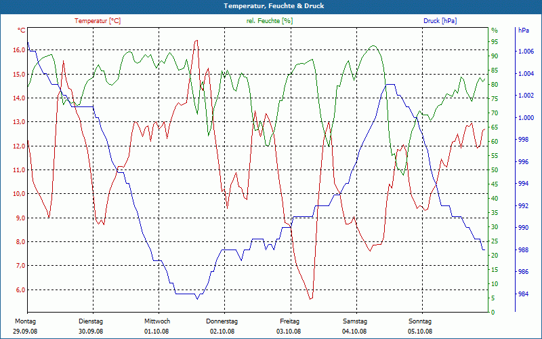Click humidity axis value '20'
Screen dimensions: 542x339
(x=495, y=256)
